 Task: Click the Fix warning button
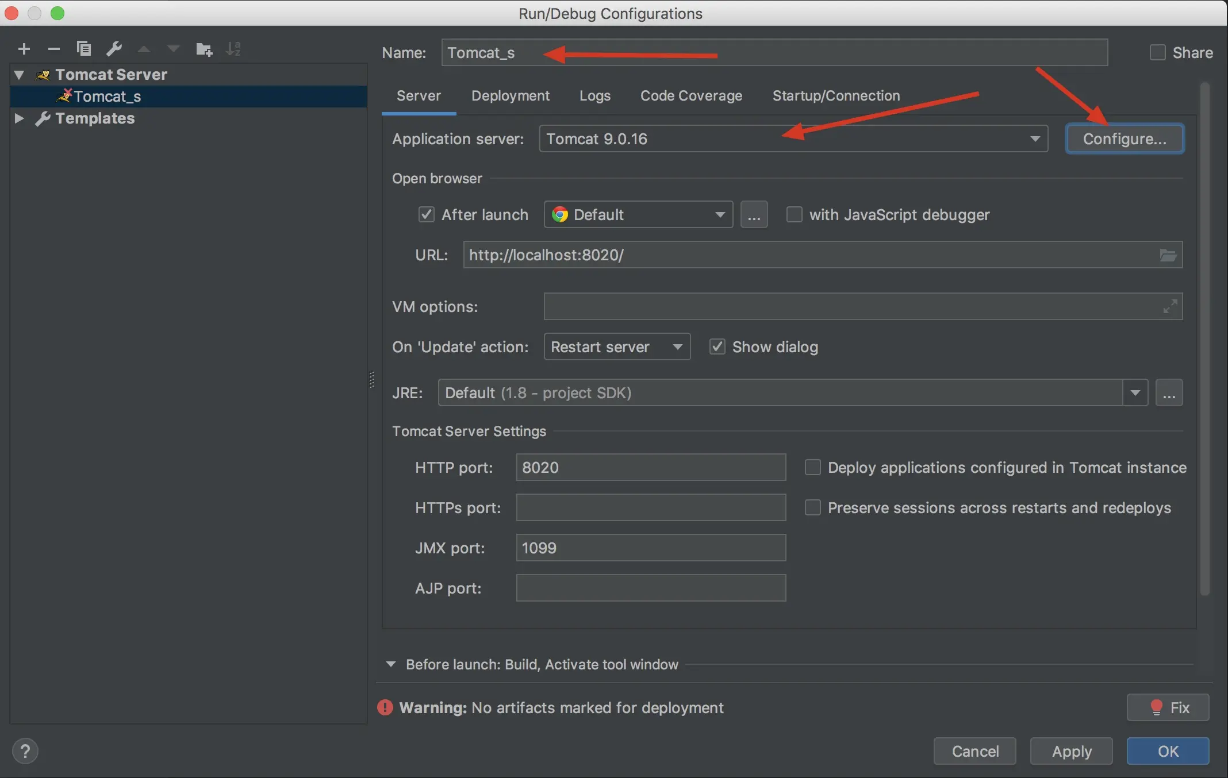[1168, 707]
